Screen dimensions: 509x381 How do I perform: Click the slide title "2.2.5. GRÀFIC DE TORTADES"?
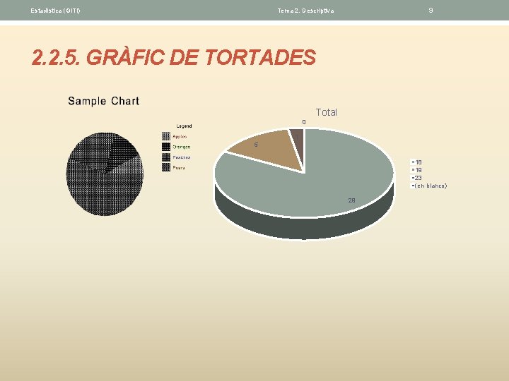174,57
